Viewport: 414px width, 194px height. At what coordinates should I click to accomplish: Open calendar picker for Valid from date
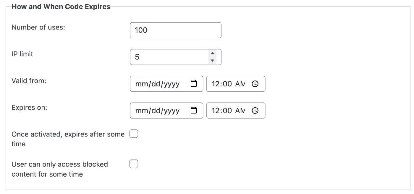click(x=194, y=84)
